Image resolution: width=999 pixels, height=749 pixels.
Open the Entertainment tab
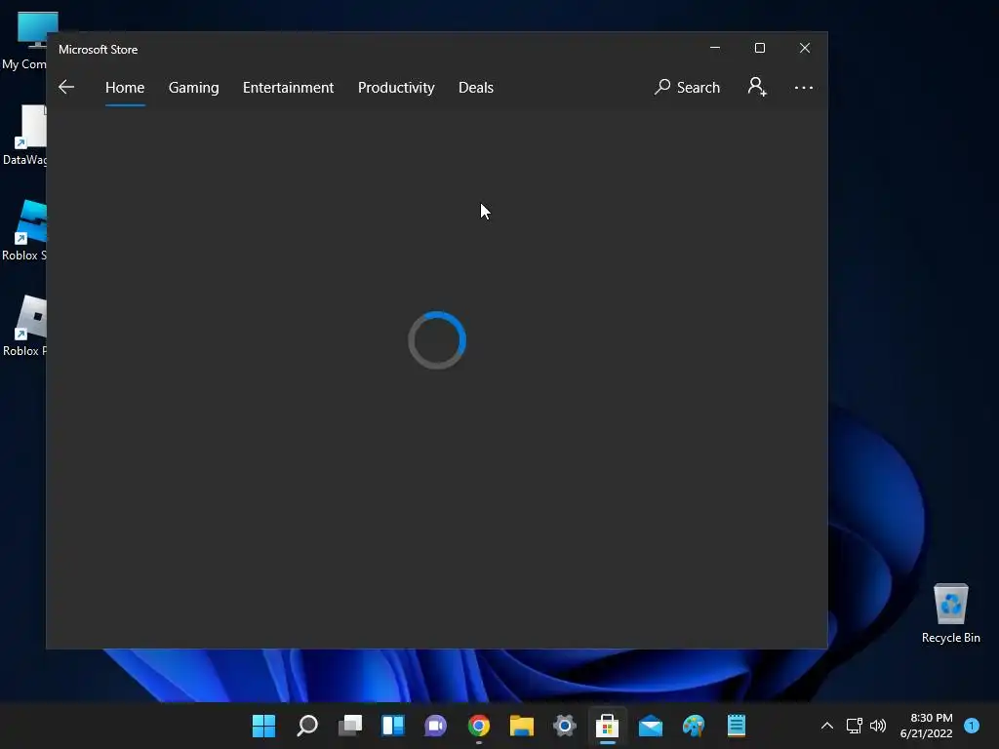pos(288,87)
